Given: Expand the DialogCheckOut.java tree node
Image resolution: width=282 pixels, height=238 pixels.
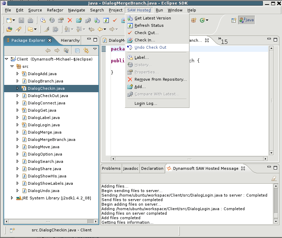Looking at the screenshot, I should [x=18, y=96].
